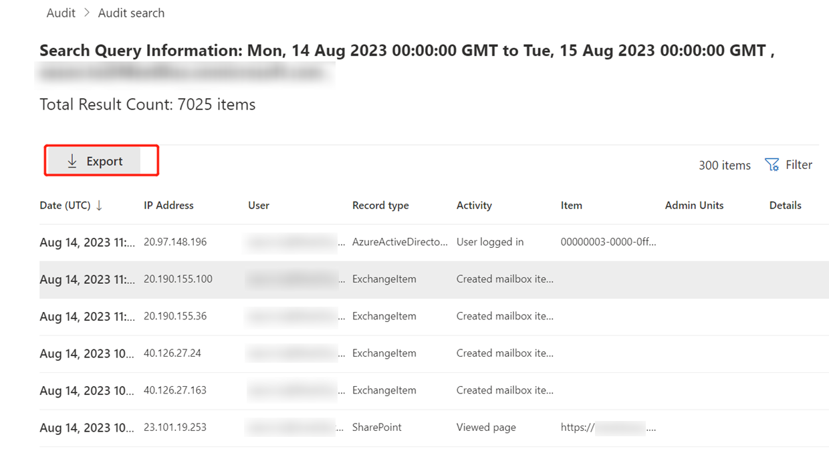829x457 pixels.
Task: Open the 'User logged in' audit record
Action: (x=414, y=242)
